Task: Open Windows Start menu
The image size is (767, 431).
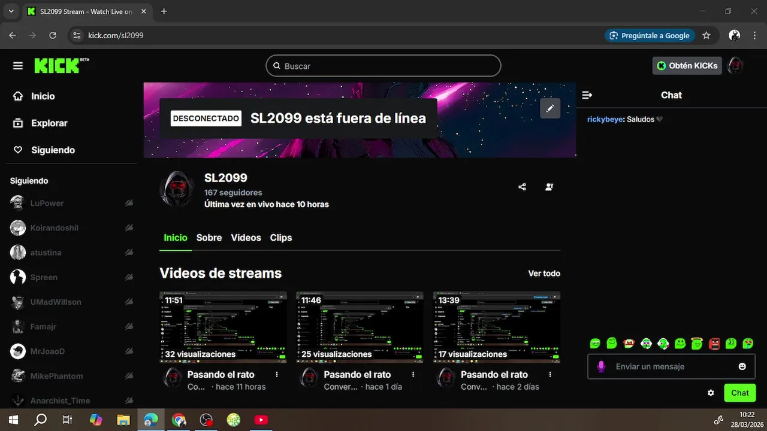Action: (13, 420)
